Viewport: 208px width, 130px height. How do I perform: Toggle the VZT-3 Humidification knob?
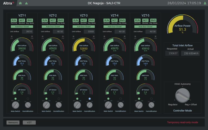(89, 105)
